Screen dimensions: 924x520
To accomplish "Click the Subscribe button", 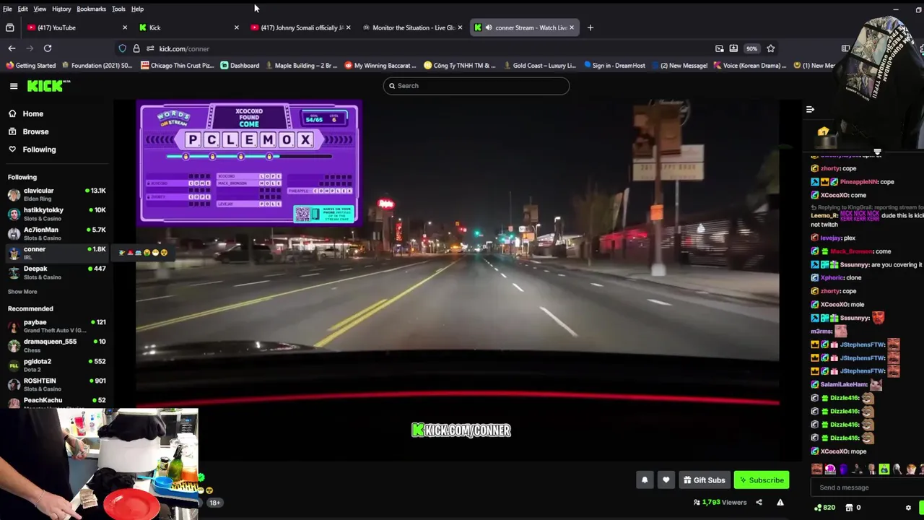I will pos(762,480).
